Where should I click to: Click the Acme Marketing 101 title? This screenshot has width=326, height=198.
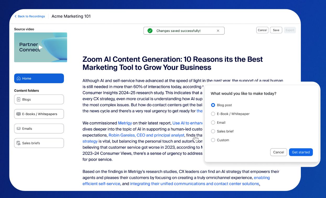[x=71, y=16]
